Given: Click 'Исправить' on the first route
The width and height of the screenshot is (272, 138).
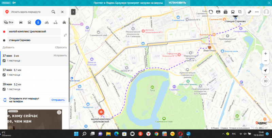Looking at the screenshot, I should [60, 56].
